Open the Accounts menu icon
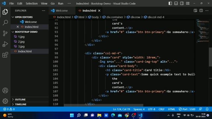Image resolution: width=212 pixels, height=119 pixels. 5,90
